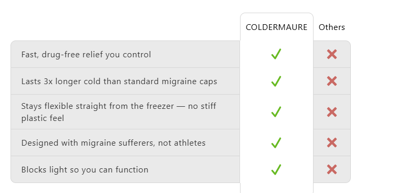Click 'Fast, drug-free relief you control' text
The width and height of the screenshot is (396, 193).
click(x=86, y=54)
